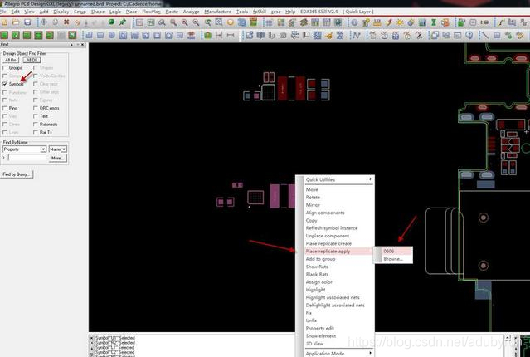This screenshot has height=357, width=530.
Task: Enable the Ratsnests checkbox
Action: [x=36, y=125]
